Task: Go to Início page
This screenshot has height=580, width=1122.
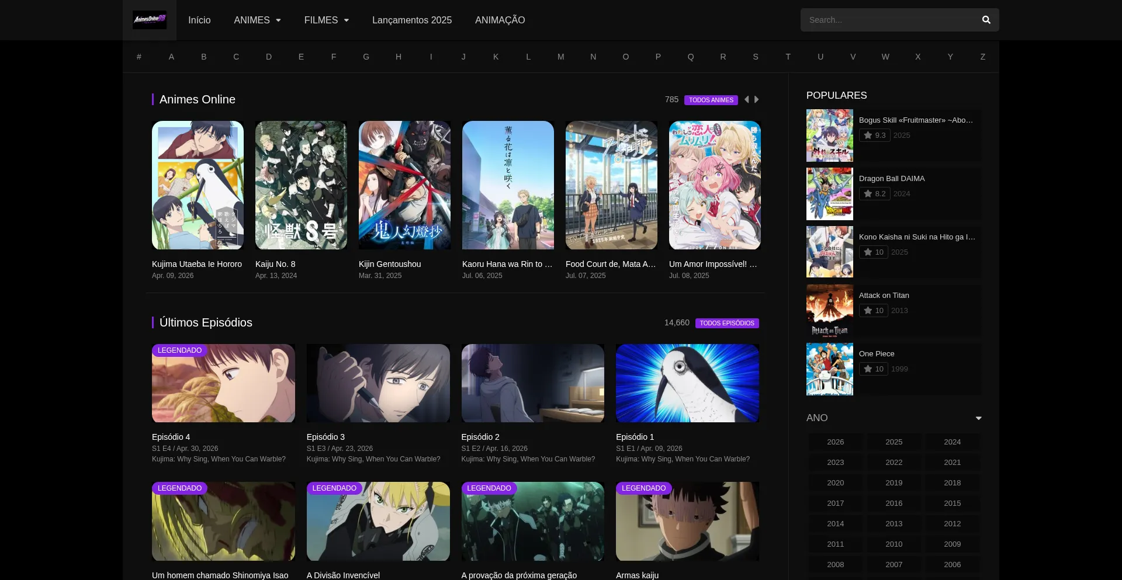Action: coord(199,20)
